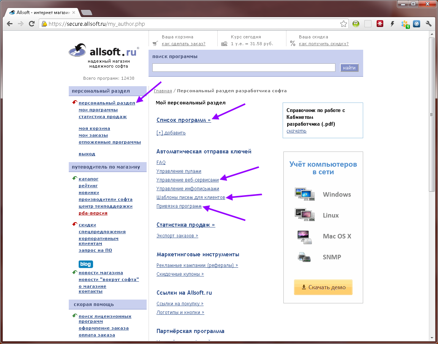The height and width of the screenshot is (344, 438).
Task: Open a new browser tab
Action: tap(87, 13)
